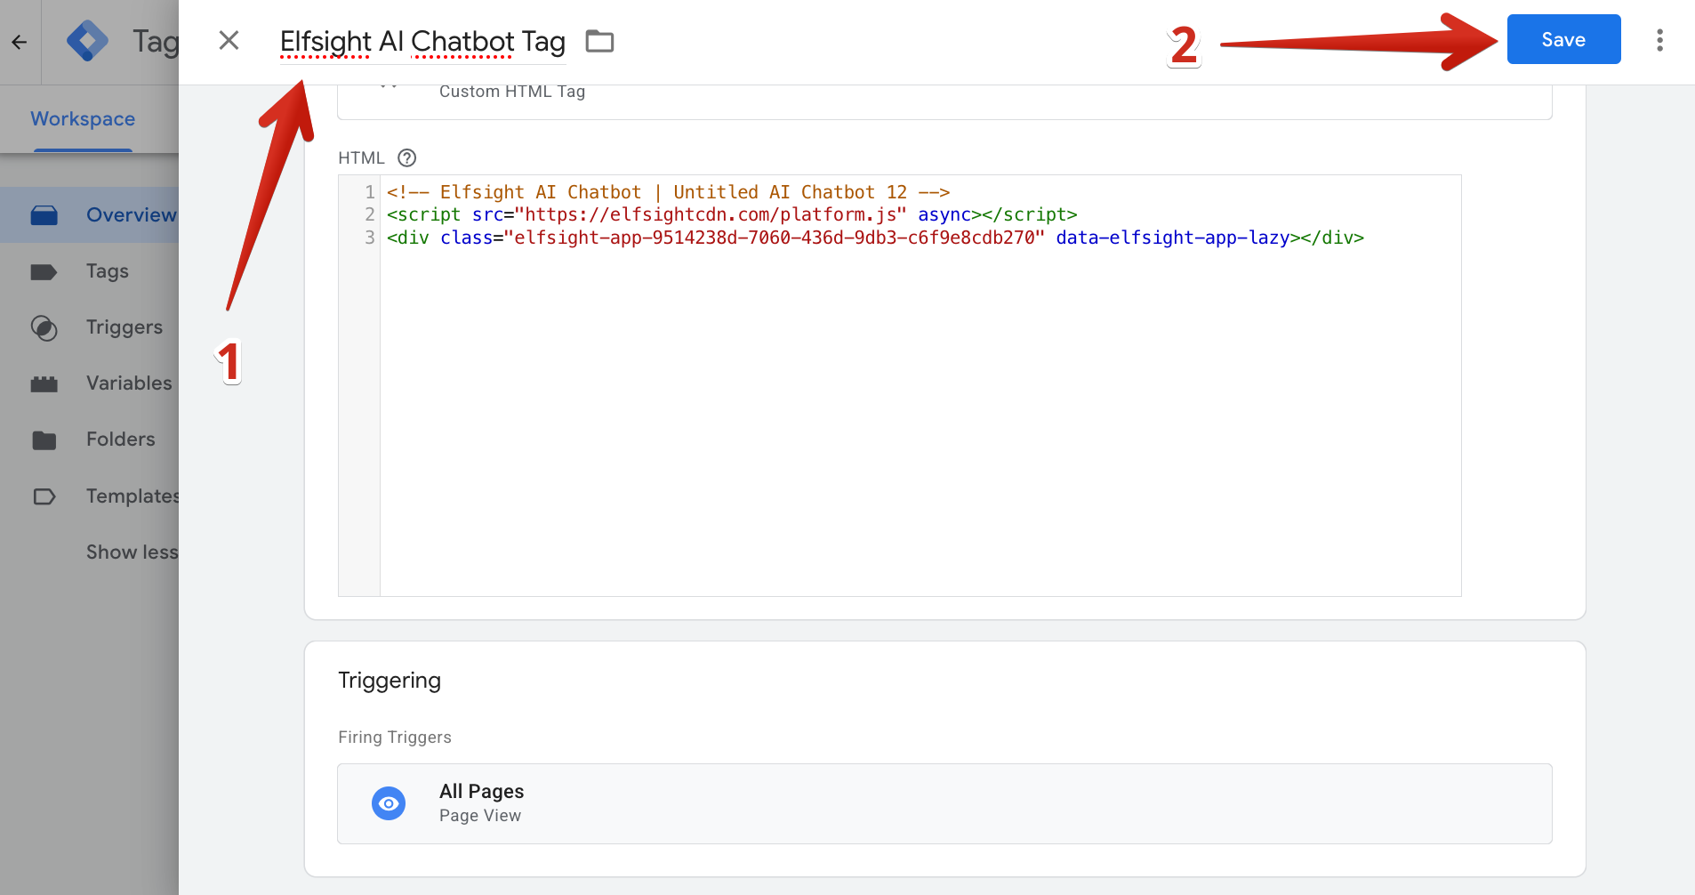Click the Page View trigger type text

pos(480,816)
